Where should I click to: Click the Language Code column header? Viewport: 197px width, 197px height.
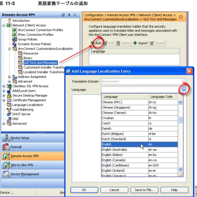pyautogui.click(x=162, y=97)
